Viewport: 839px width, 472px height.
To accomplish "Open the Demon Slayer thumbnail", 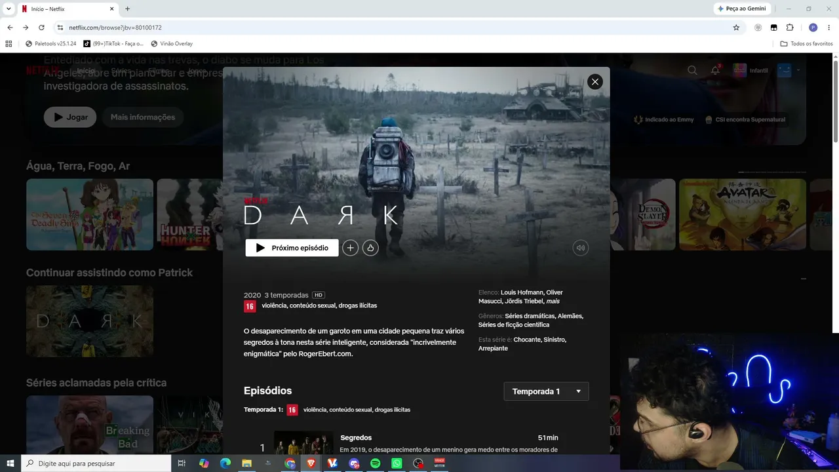I will pyautogui.click(x=643, y=214).
